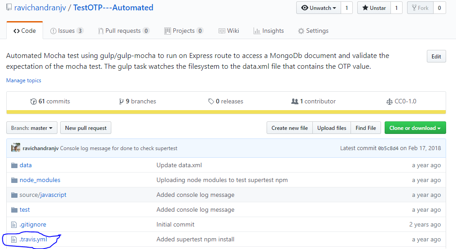The image size is (456, 249).
Task: Open the Clone or download dropdown
Action: click(415, 128)
